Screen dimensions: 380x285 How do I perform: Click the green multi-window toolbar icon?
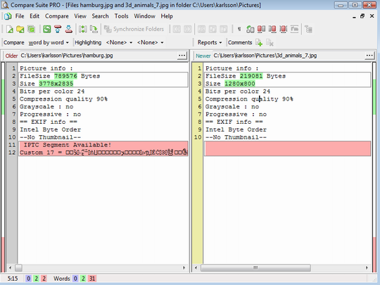[x=31, y=30]
